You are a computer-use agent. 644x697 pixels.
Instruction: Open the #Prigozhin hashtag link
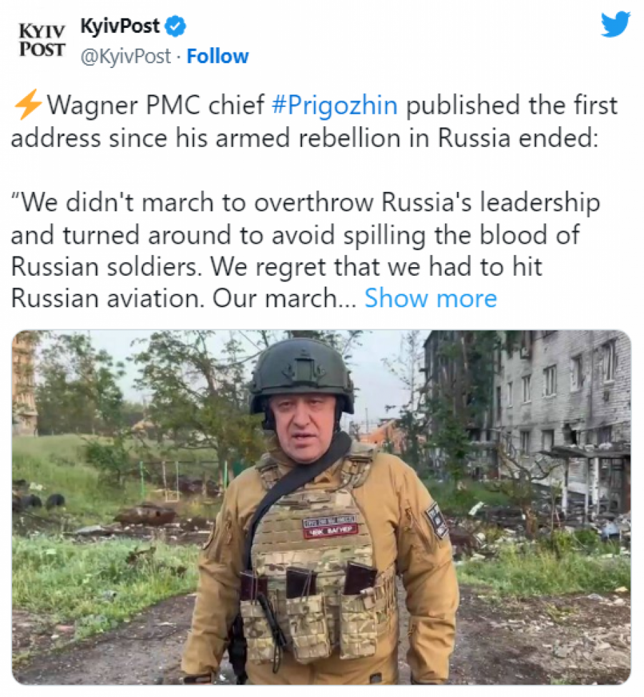coord(334,105)
